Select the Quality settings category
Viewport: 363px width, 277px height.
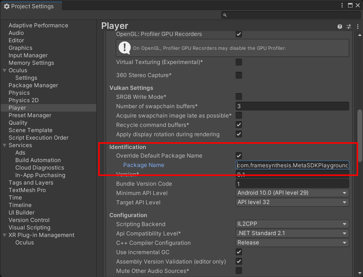tap(18, 123)
